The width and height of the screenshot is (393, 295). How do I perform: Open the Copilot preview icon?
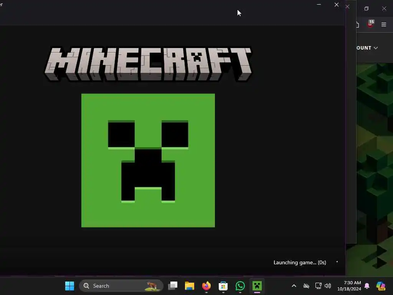381,286
